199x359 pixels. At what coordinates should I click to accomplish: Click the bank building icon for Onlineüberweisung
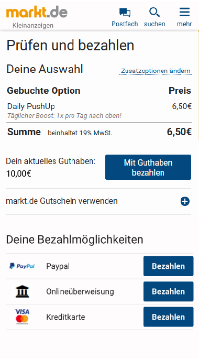tap(22, 291)
